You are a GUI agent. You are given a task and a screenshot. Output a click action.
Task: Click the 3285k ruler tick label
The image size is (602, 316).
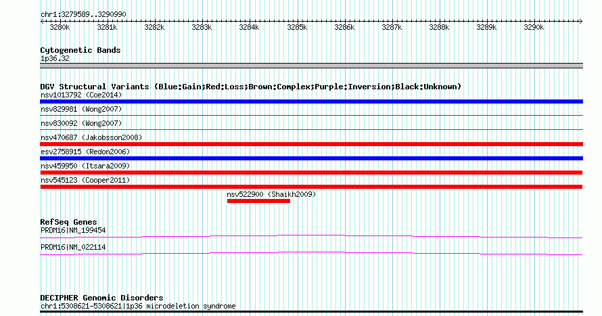[x=297, y=27]
